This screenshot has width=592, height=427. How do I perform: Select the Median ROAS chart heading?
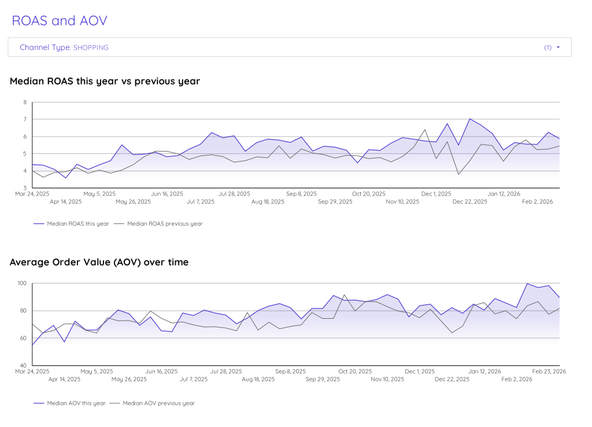104,81
